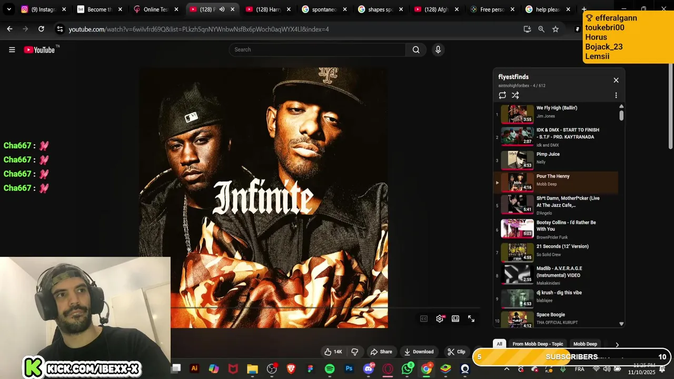Mute audio on the playing YouTube tab
Screen dimensions: 674x379
click(222, 9)
